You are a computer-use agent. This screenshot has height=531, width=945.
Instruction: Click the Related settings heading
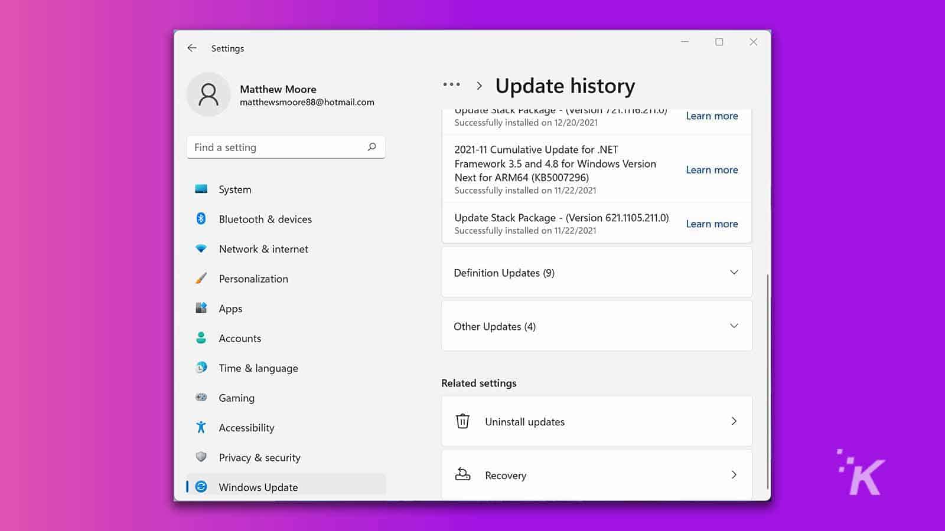(479, 383)
